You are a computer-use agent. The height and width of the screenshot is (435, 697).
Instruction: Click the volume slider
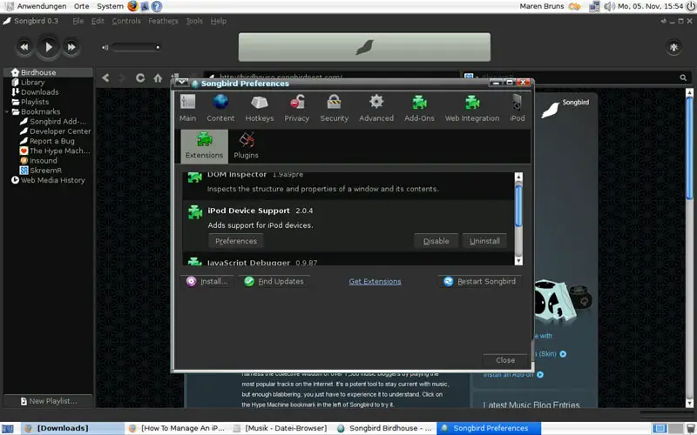click(x=136, y=47)
